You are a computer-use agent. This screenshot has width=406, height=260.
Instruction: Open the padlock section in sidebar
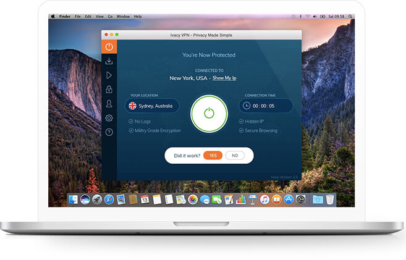click(109, 90)
